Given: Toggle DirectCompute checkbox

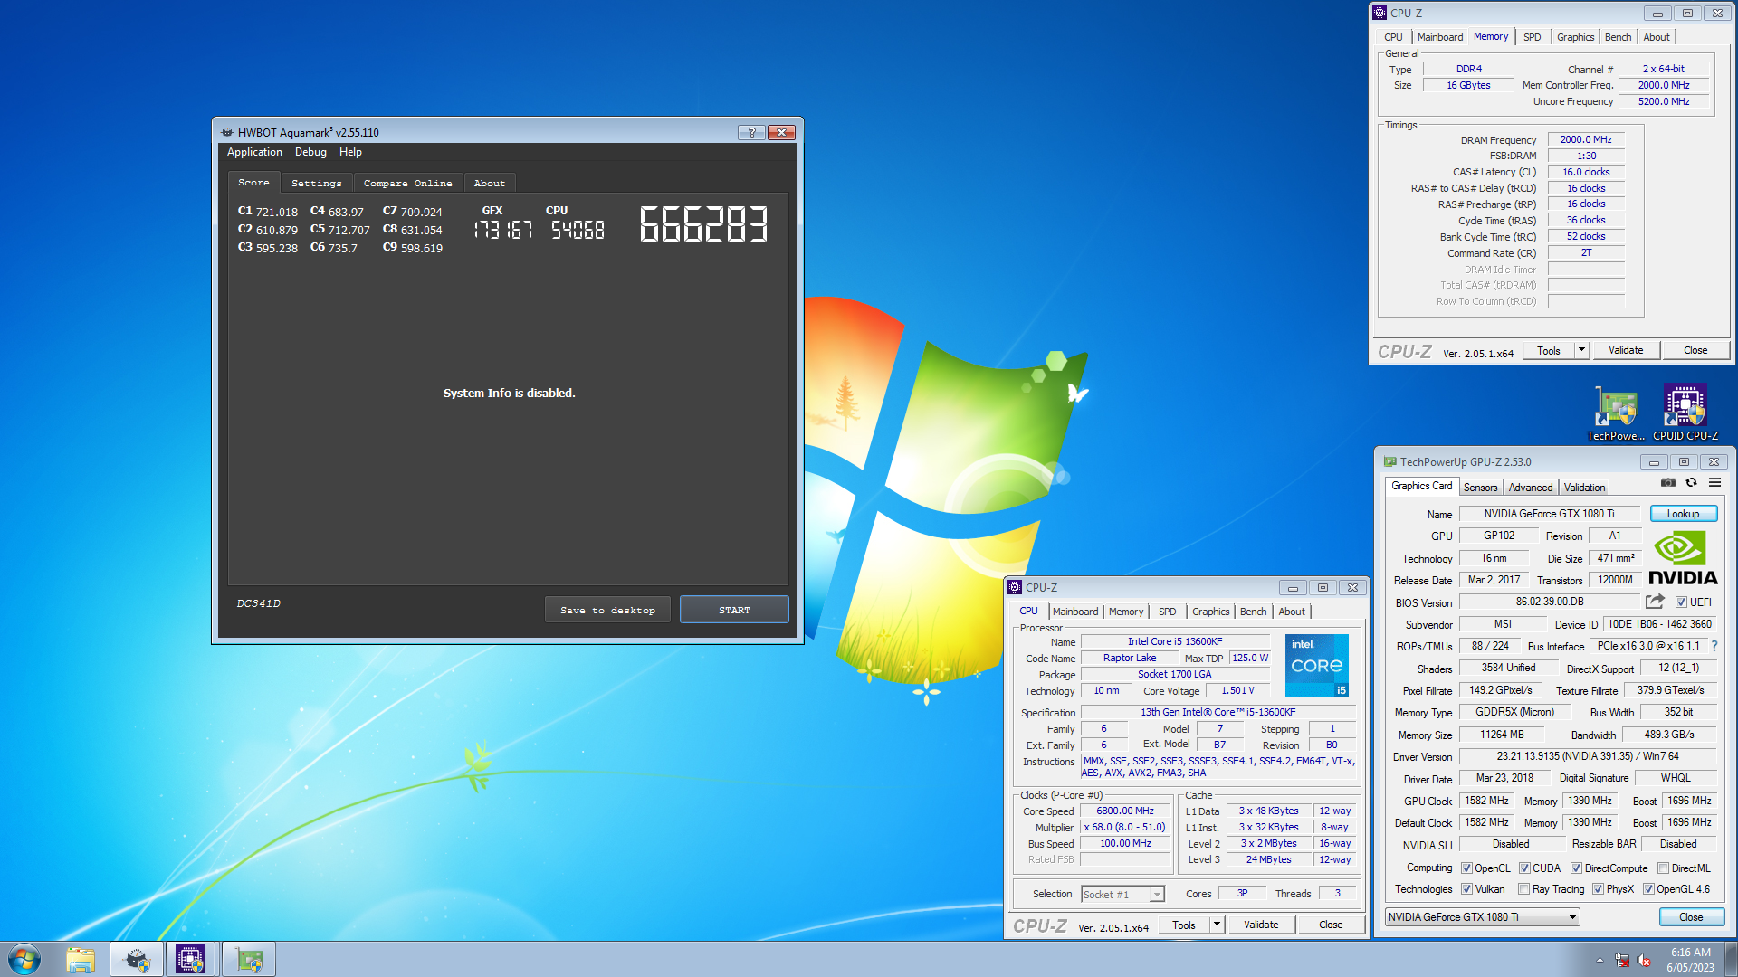Looking at the screenshot, I should coord(1576,868).
